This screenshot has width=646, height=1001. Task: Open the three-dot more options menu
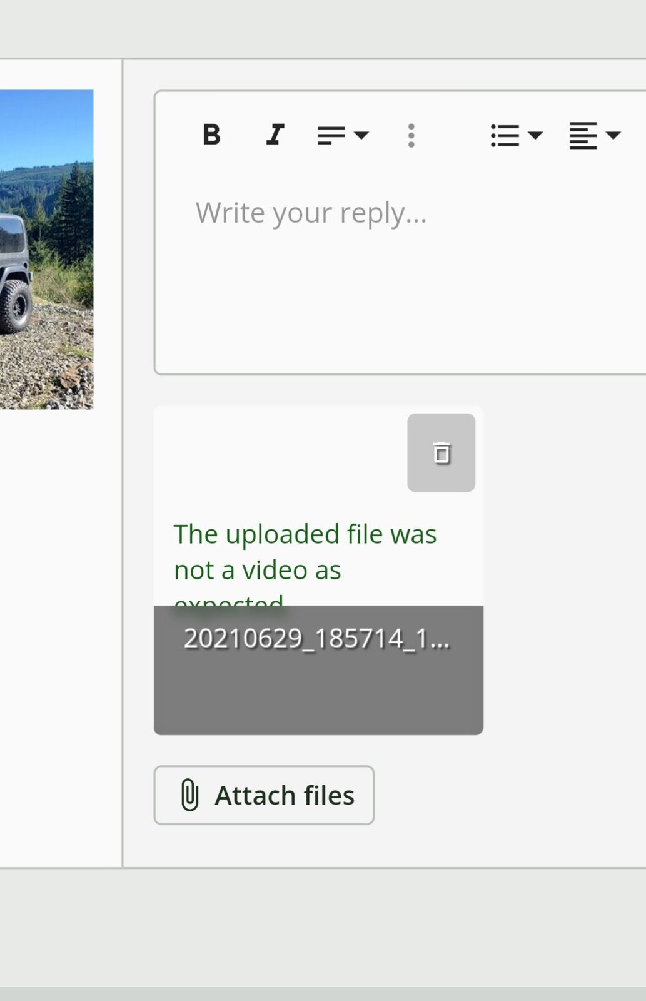coord(411,135)
